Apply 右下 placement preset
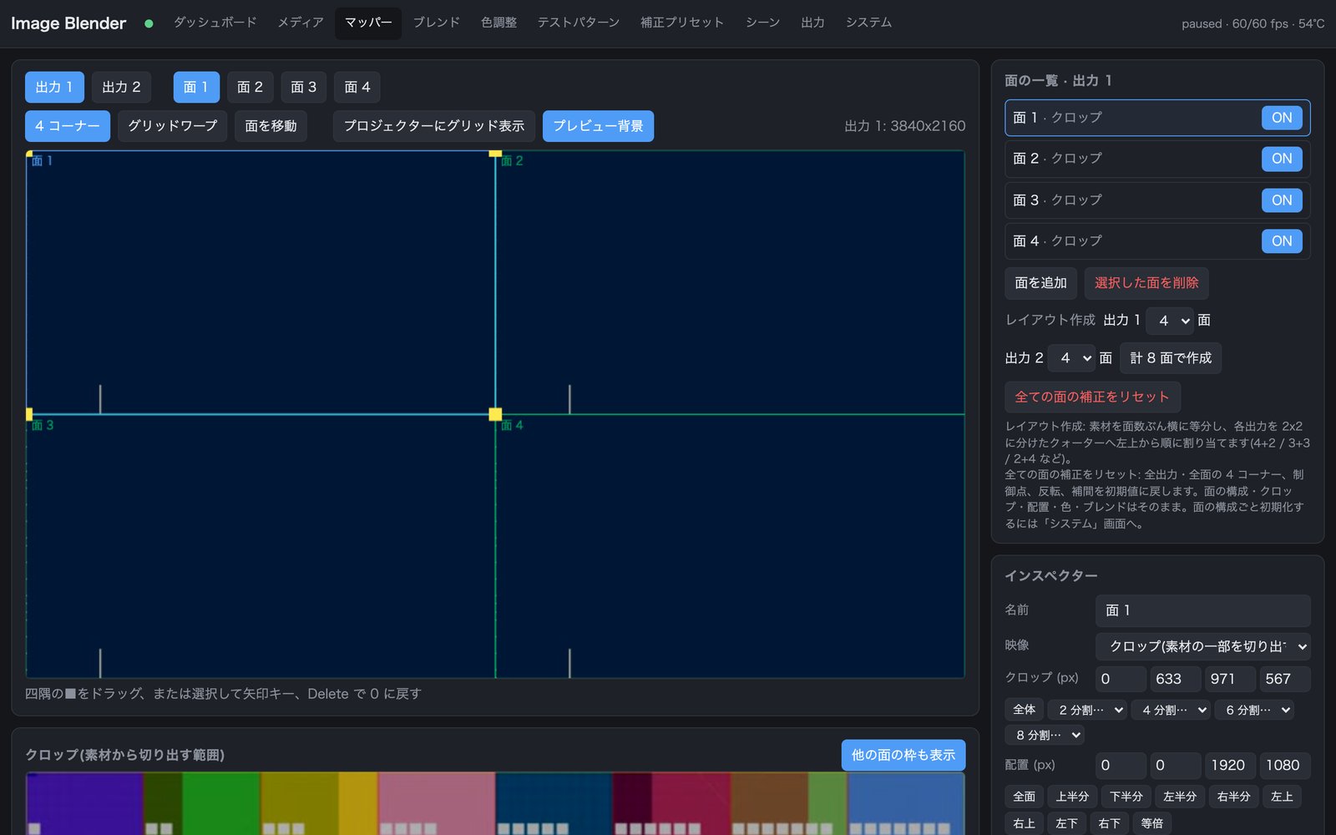1336x835 pixels. point(1110,823)
